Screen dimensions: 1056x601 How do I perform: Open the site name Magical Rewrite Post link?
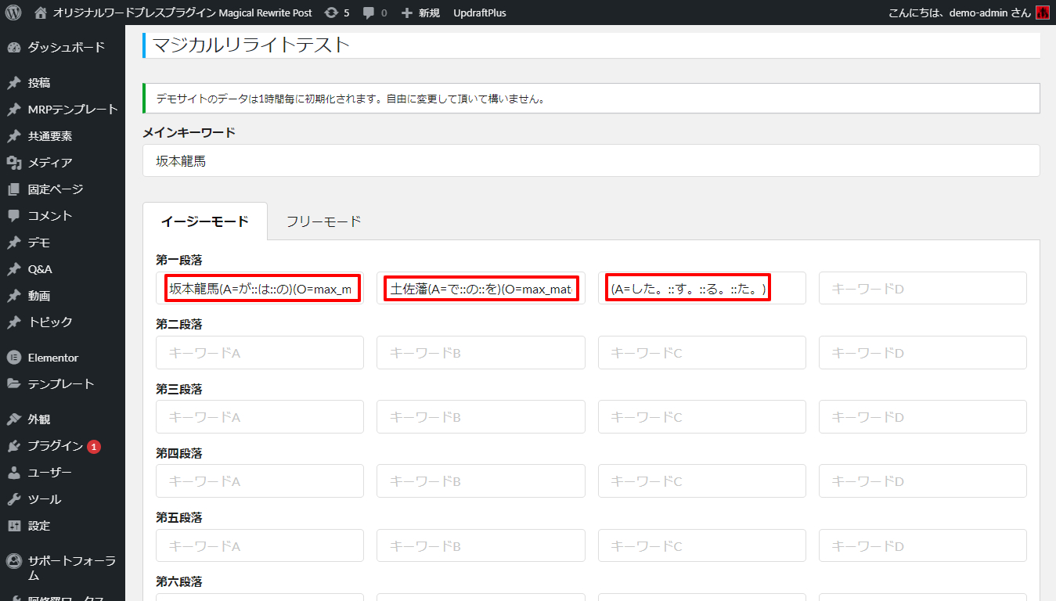(x=182, y=13)
